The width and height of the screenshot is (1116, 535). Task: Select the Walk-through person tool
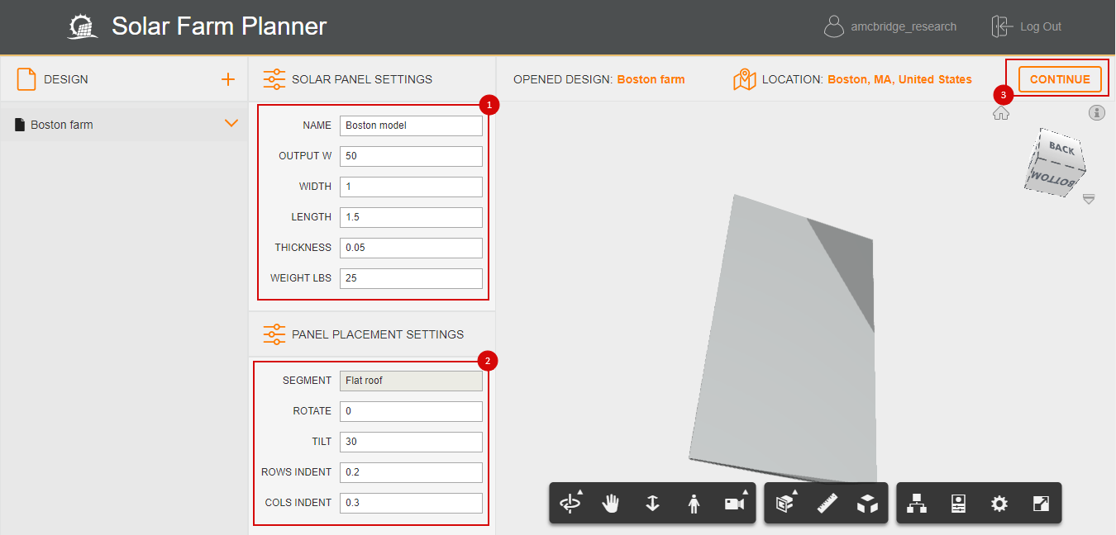click(x=694, y=503)
